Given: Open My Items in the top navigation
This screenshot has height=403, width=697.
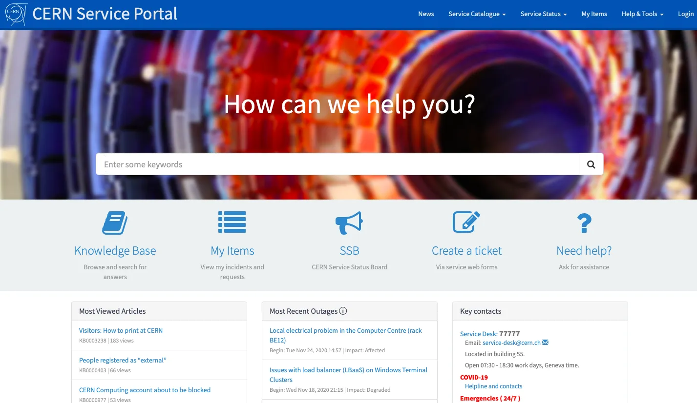Looking at the screenshot, I should (594, 14).
